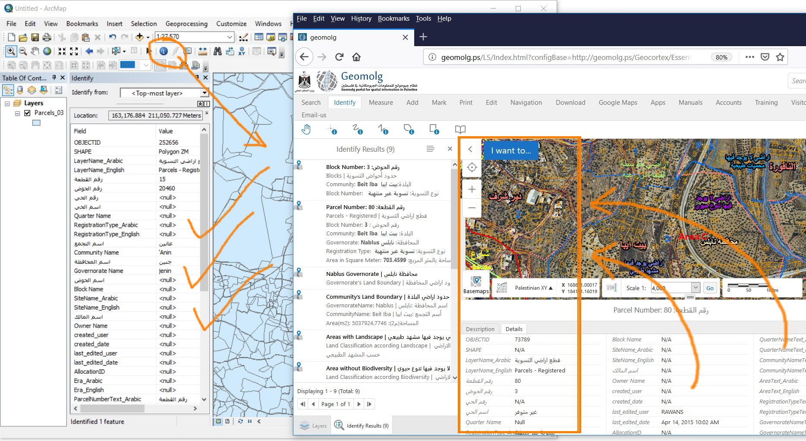Open the Geoprocessing menu in ArcMap
Image resolution: width=806 pixels, height=441 pixels.
pyautogui.click(x=186, y=24)
